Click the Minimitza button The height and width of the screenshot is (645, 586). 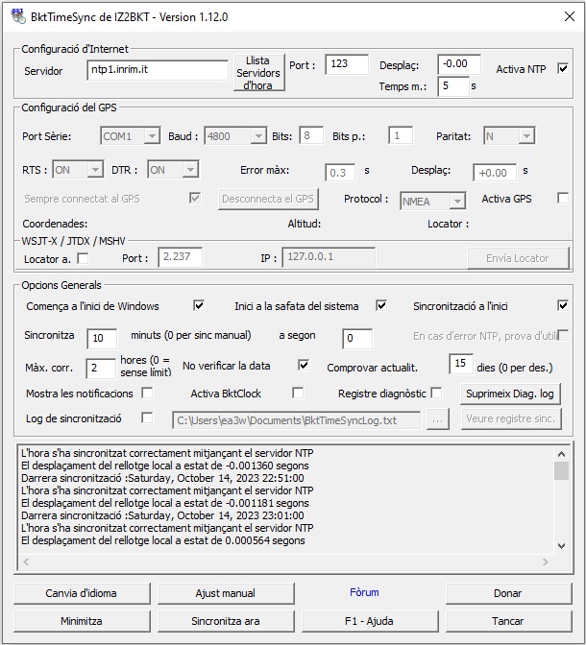(x=82, y=621)
